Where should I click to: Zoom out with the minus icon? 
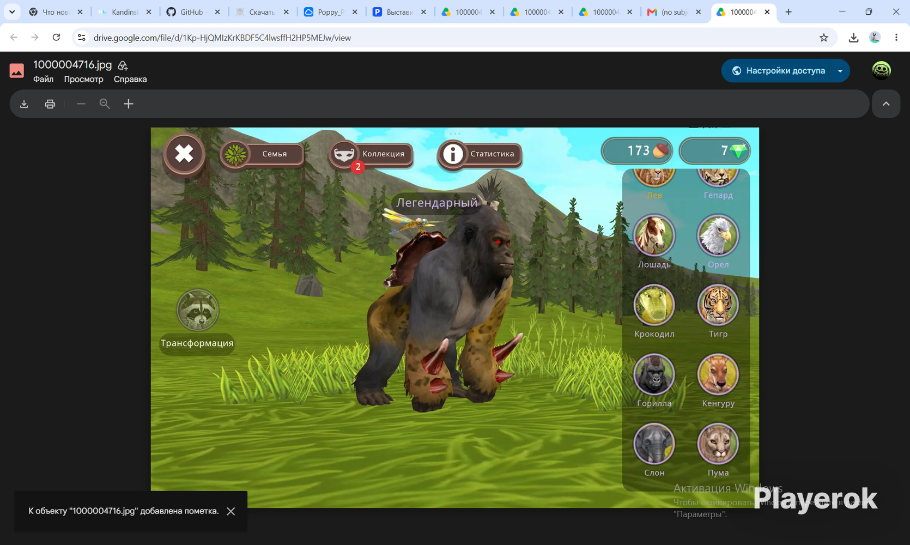pos(81,104)
